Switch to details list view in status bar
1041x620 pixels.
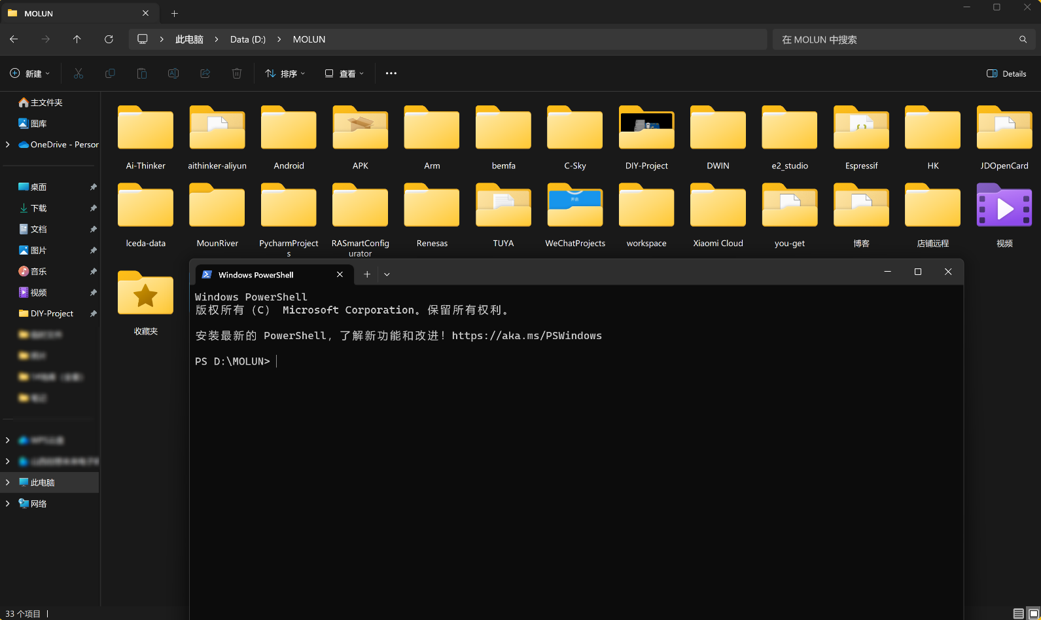click(x=1019, y=613)
